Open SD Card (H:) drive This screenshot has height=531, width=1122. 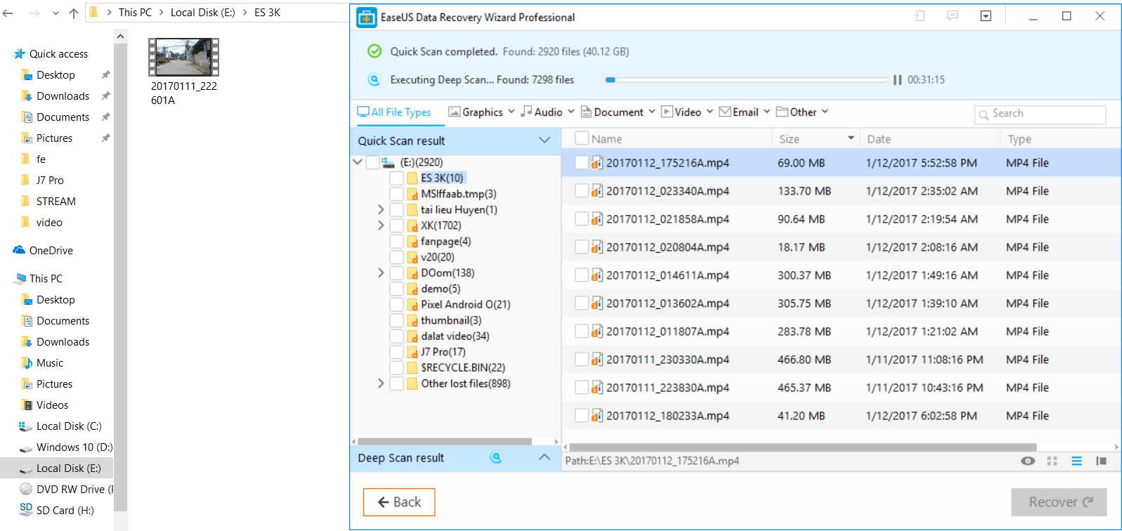57,510
